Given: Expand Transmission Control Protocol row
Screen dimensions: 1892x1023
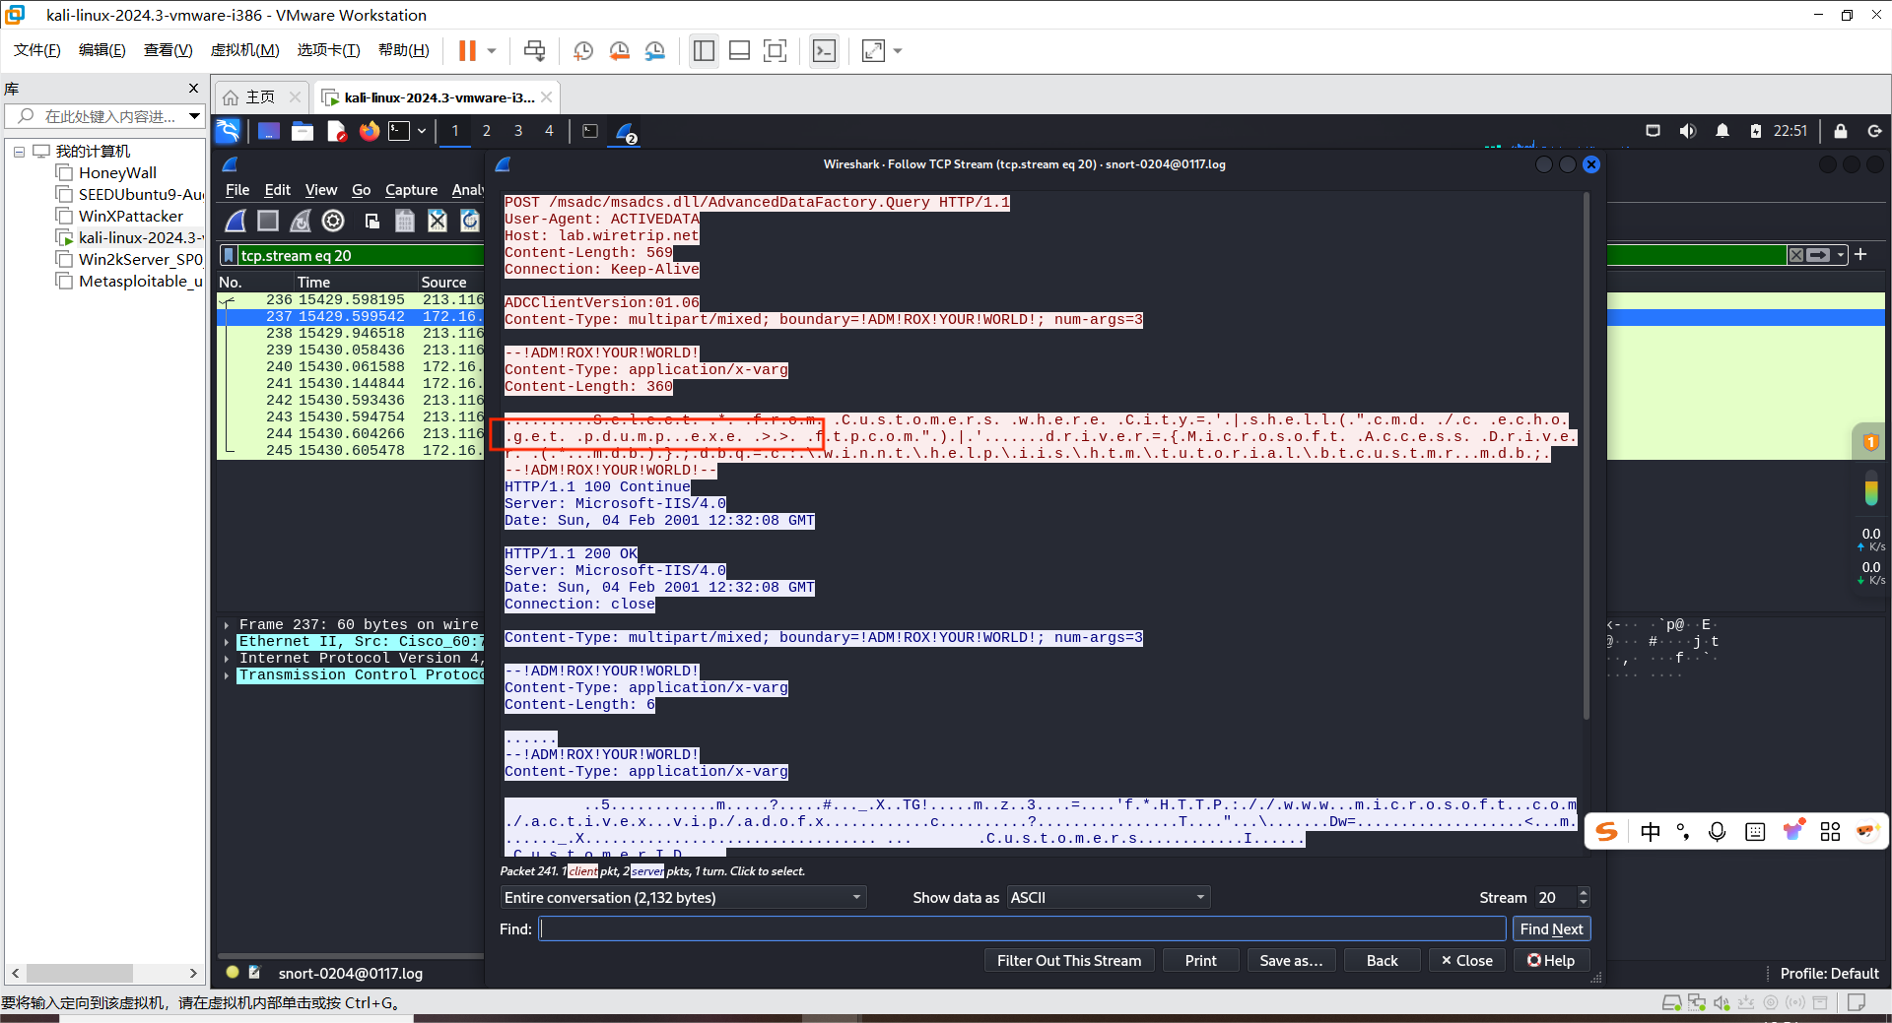Looking at the screenshot, I should pyautogui.click(x=227, y=675).
